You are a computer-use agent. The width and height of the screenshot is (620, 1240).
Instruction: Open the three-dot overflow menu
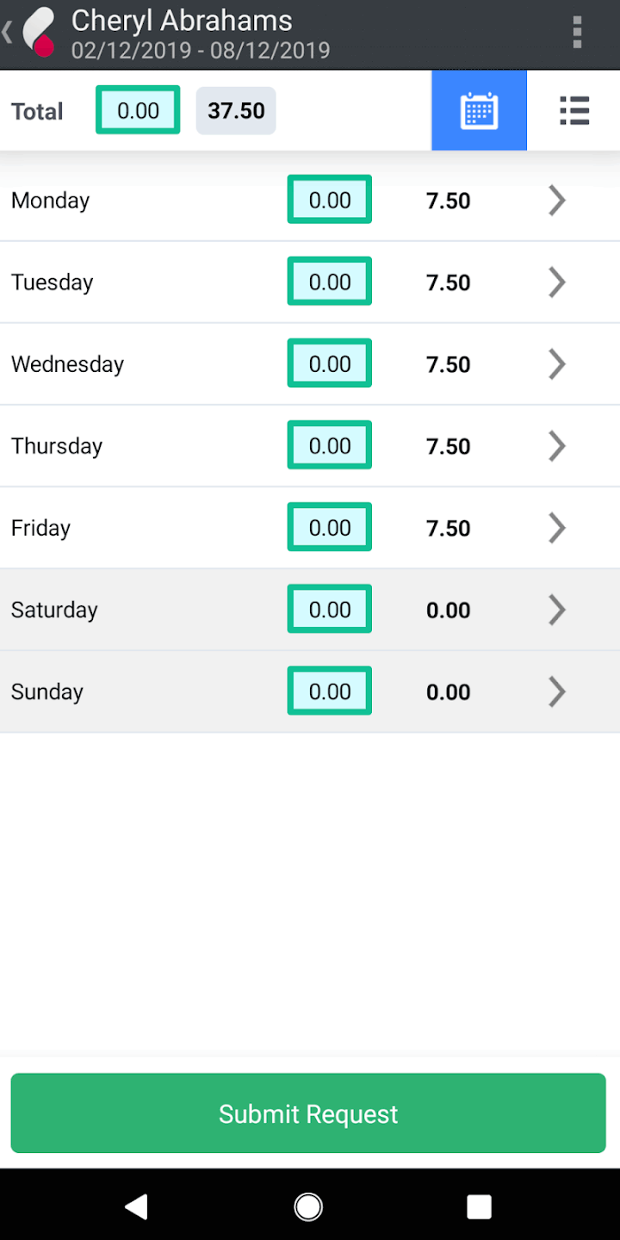coord(577,33)
